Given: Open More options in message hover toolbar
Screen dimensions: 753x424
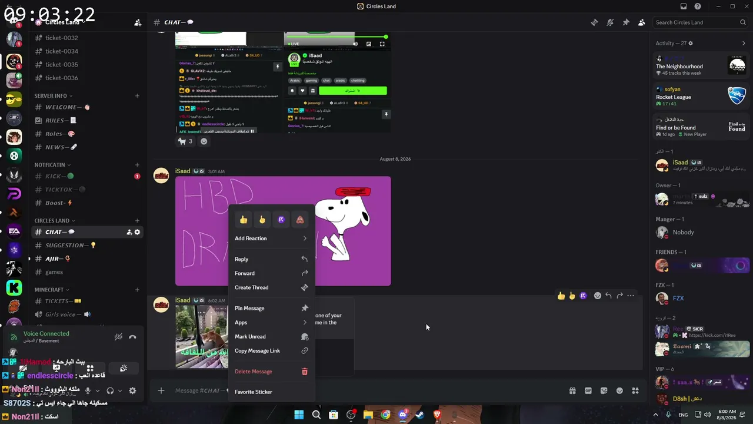Looking at the screenshot, I should tap(631, 296).
